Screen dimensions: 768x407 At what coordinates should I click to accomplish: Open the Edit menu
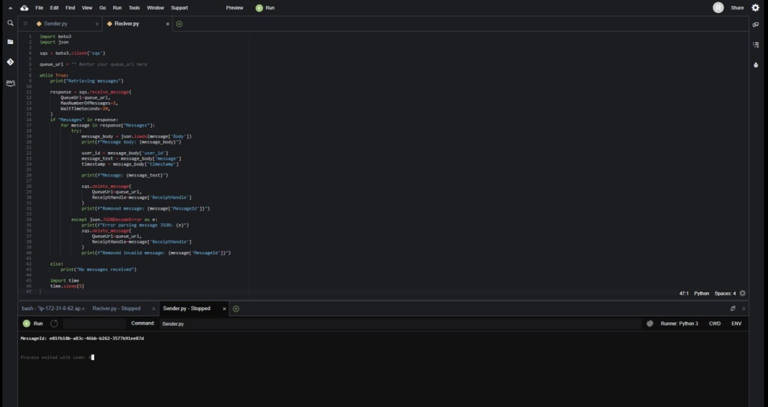(54, 8)
